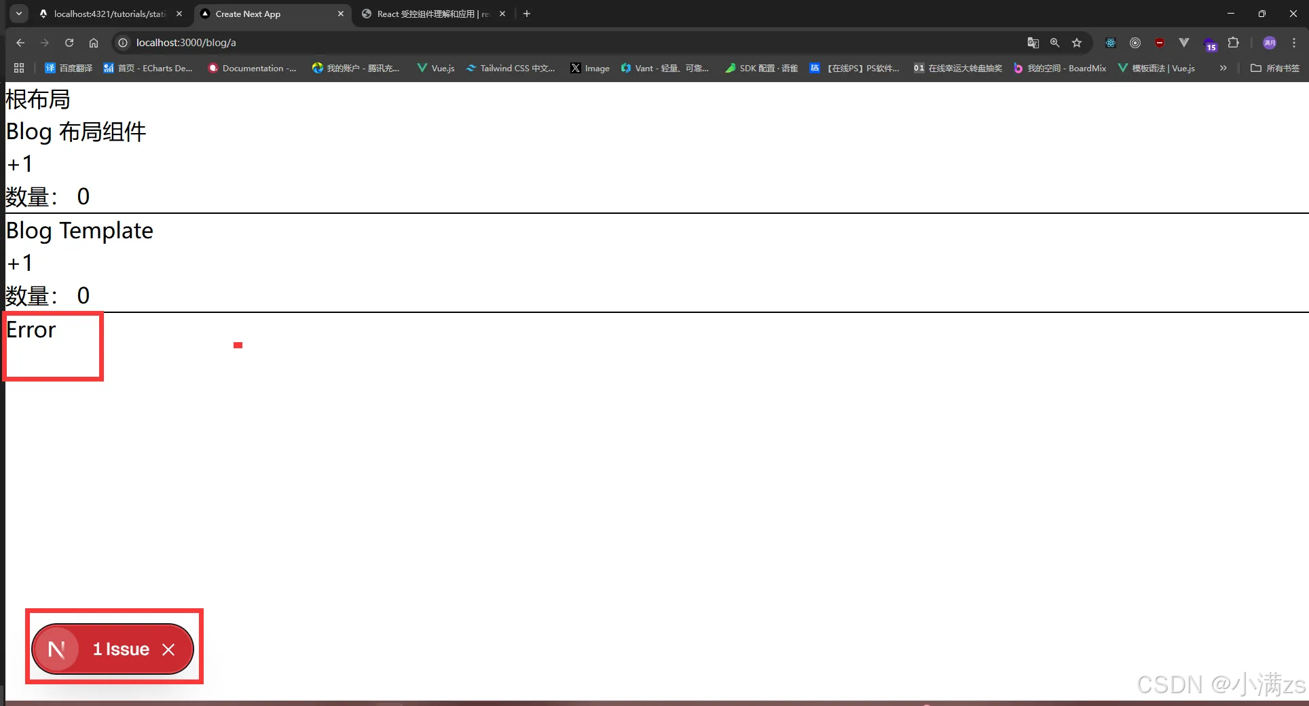The height and width of the screenshot is (706, 1309).
Task: Dismiss the issue badge with its X
Action: coord(168,650)
